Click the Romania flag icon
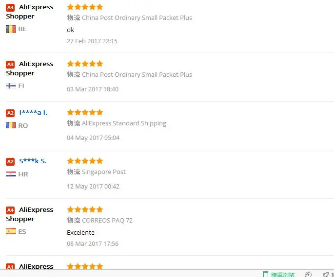 (x=11, y=125)
